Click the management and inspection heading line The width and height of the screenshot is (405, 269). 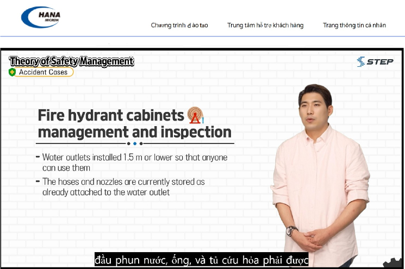[x=134, y=132]
